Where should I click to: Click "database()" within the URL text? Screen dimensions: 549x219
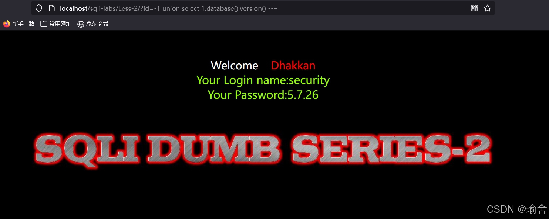pyautogui.click(x=222, y=8)
